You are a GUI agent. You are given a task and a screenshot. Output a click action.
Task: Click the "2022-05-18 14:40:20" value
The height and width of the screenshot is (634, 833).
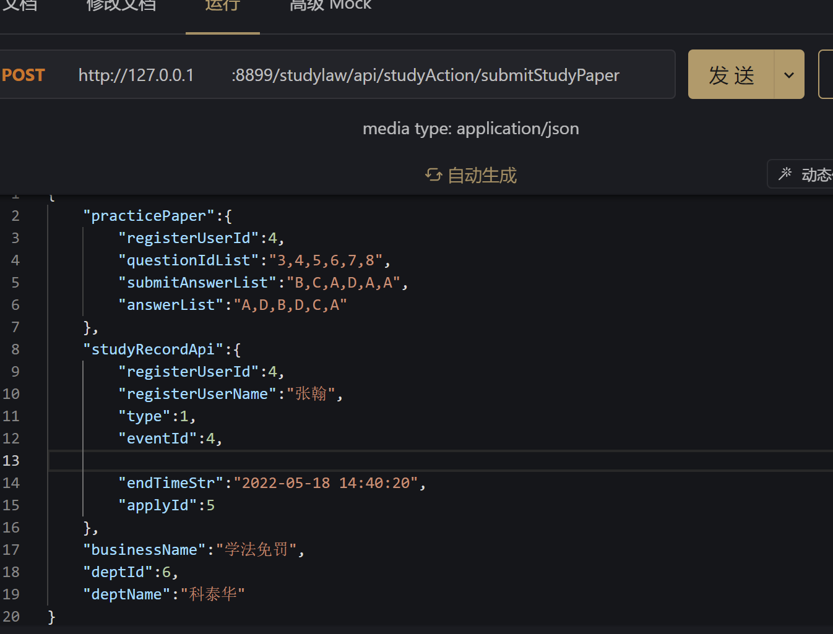(x=326, y=483)
